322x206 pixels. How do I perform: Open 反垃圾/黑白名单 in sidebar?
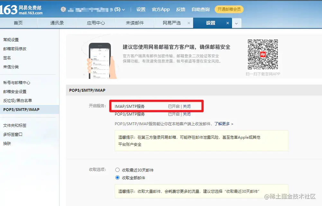(x=18, y=101)
